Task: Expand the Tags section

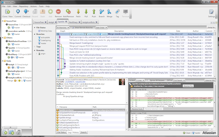Action: (x=35, y=46)
